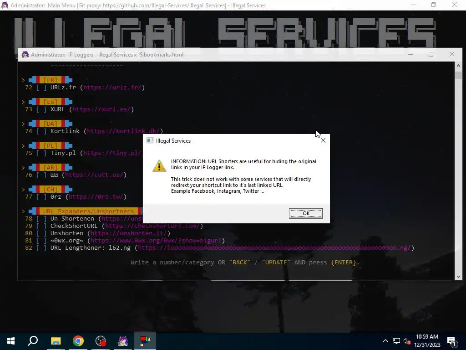This screenshot has height=350, width=466.
Task: Select the [ES] category label
Action: click(x=51, y=102)
